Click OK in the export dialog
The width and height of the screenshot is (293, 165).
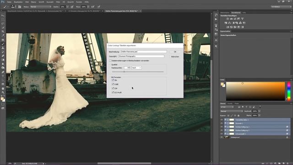[x=175, y=52]
